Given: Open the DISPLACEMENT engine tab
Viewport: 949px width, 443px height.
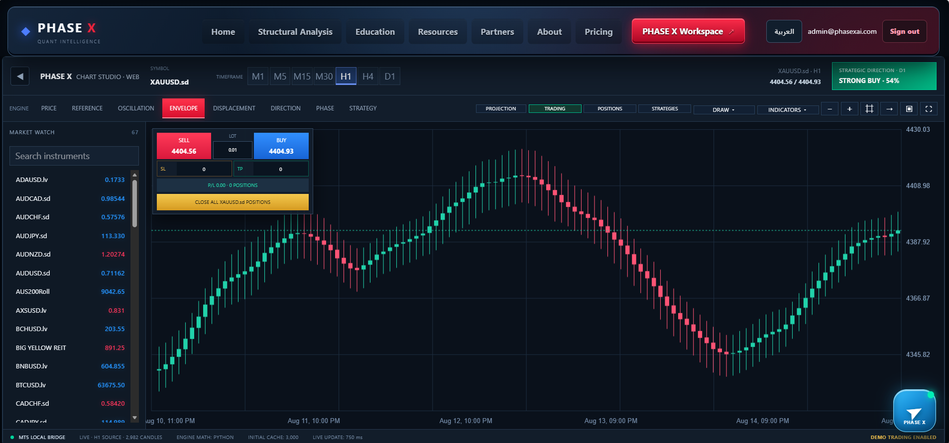Looking at the screenshot, I should coord(234,108).
